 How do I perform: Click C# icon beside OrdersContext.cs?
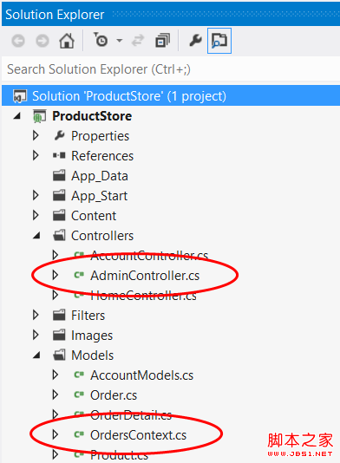[x=79, y=434]
